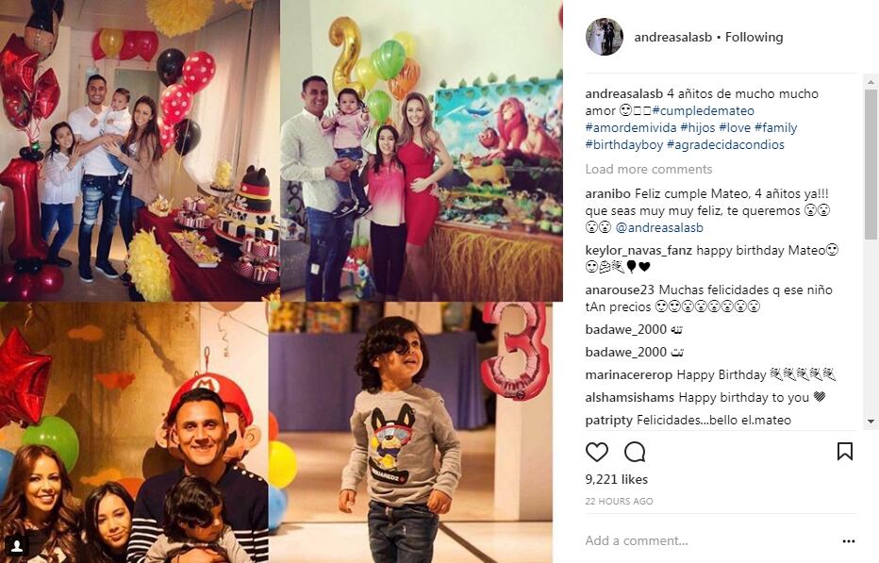Open the comment bubble icon
The width and height of the screenshot is (879, 563).
coord(635,452)
